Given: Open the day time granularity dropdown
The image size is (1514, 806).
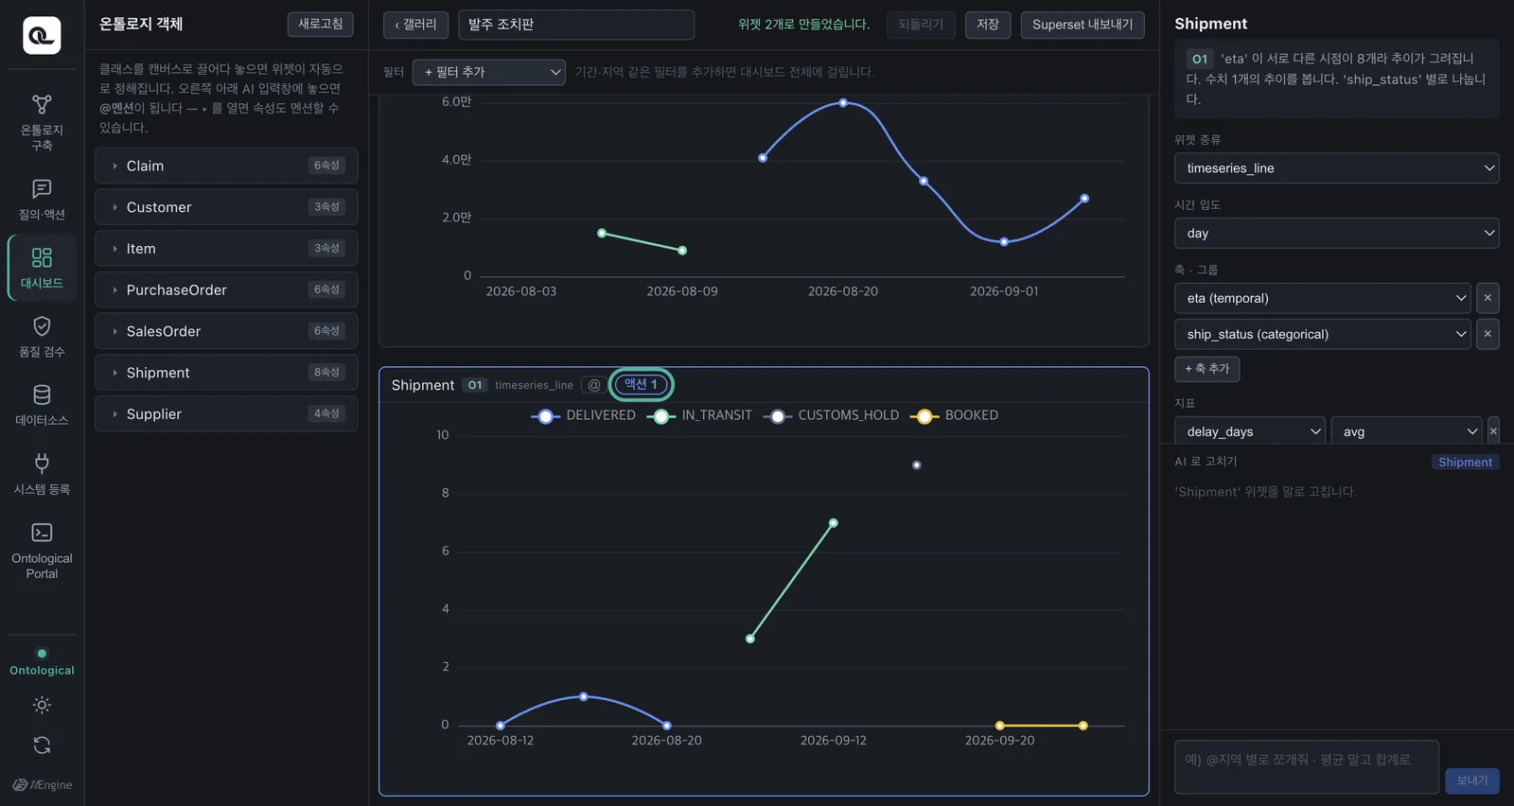Looking at the screenshot, I should 1337,234.
